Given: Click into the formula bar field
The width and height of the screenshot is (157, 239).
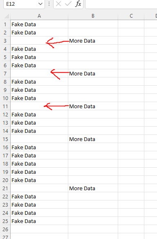Looking at the screenshot, I should click(121, 4).
